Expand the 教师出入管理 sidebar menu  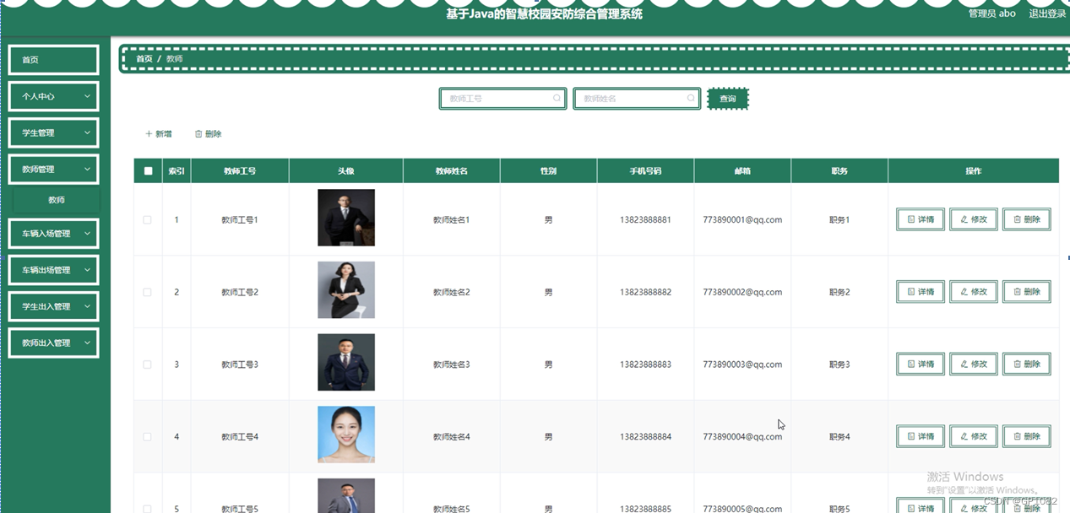click(53, 343)
